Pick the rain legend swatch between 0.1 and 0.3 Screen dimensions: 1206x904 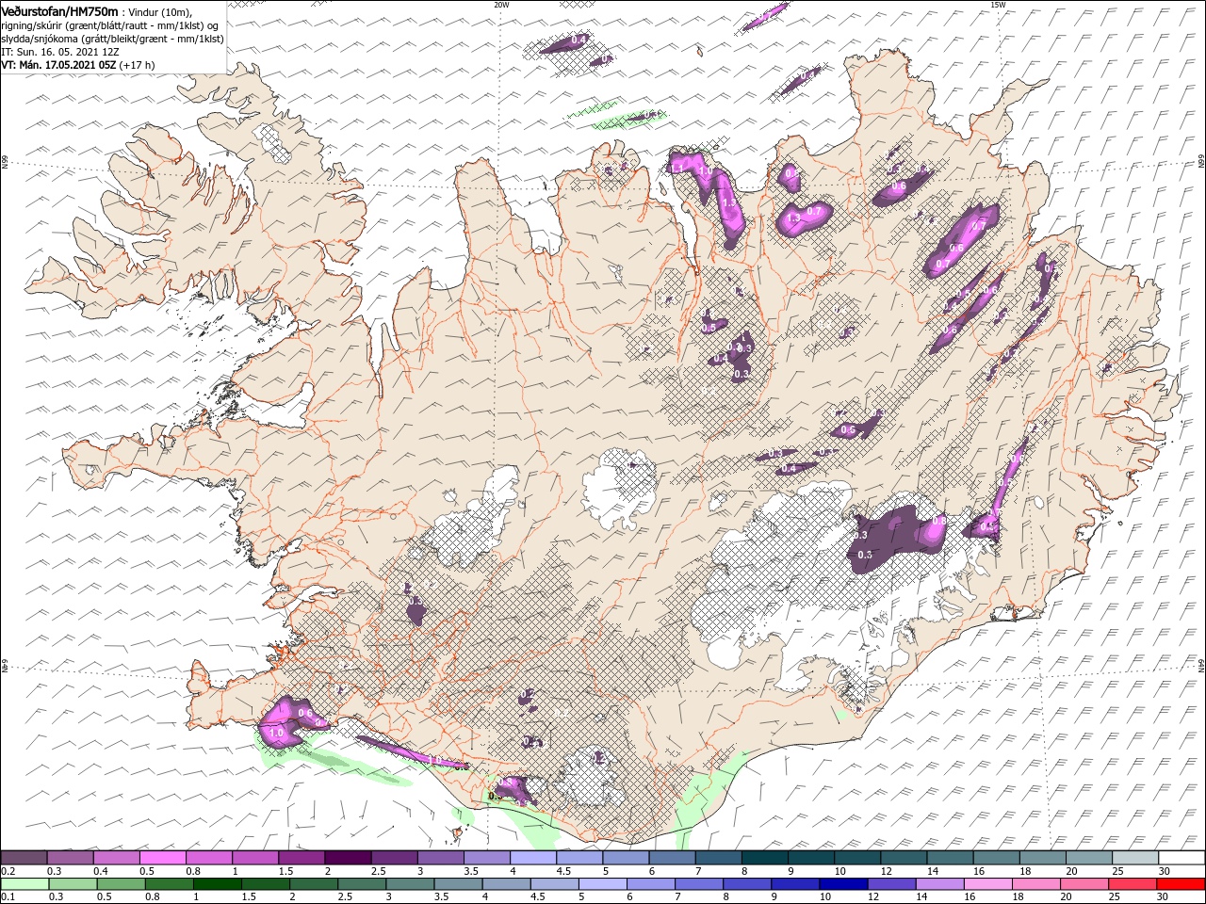pos(24,884)
